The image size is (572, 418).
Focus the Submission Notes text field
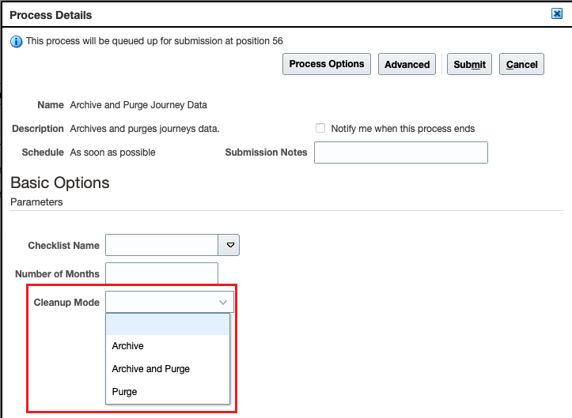(x=401, y=153)
